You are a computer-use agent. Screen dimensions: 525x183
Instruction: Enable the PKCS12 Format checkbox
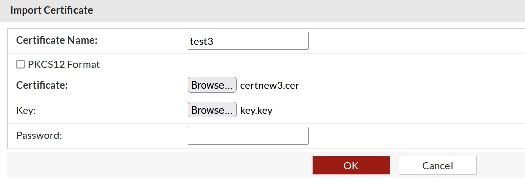(21, 64)
